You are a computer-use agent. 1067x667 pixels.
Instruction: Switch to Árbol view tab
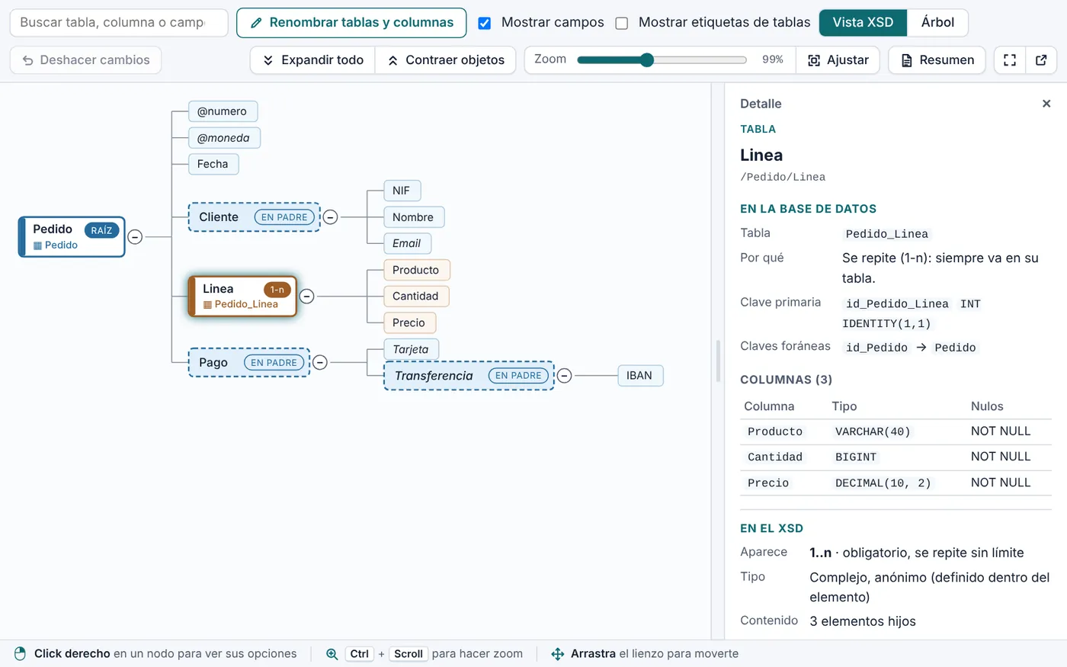pyautogui.click(x=937, y=23)
